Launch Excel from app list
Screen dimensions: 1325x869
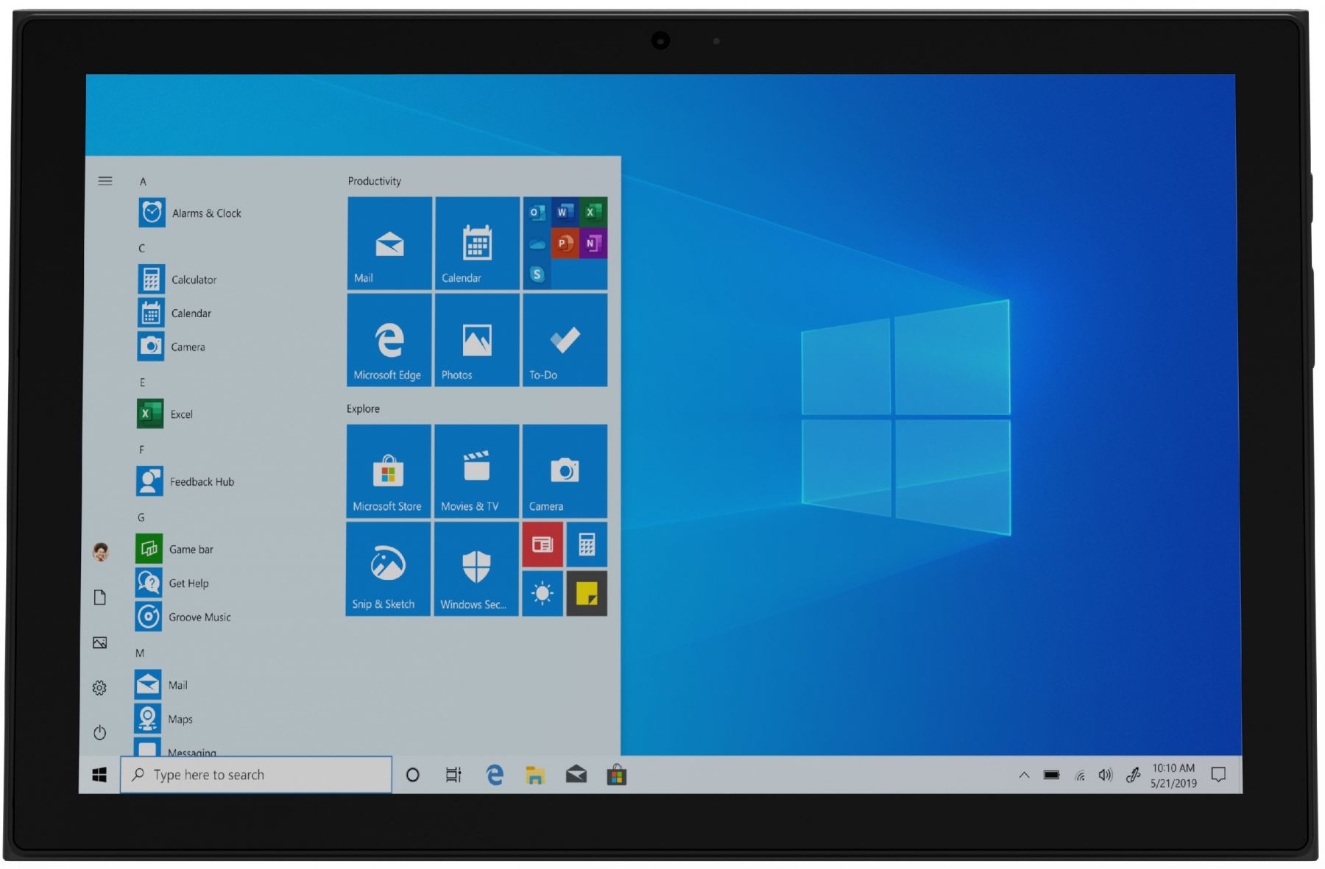[166, 414]
